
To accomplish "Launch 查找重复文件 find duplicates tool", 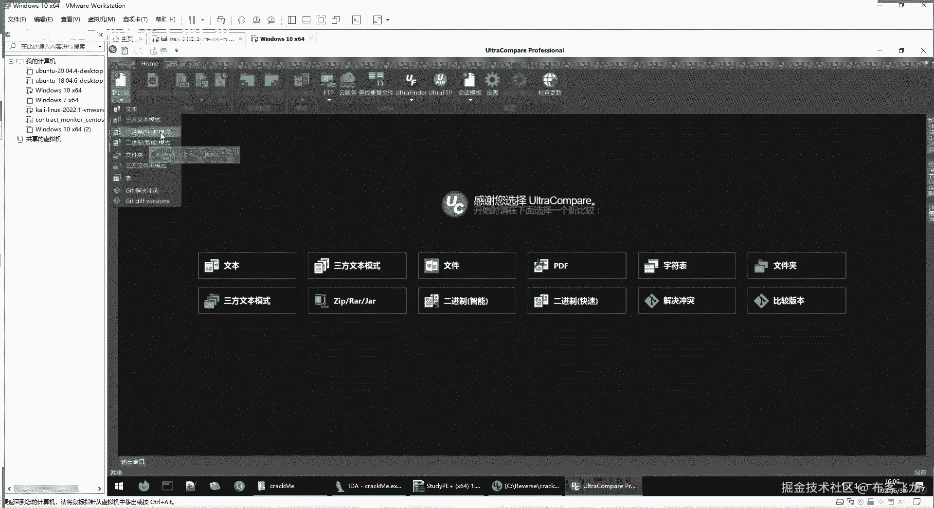I will coord(376,84).
